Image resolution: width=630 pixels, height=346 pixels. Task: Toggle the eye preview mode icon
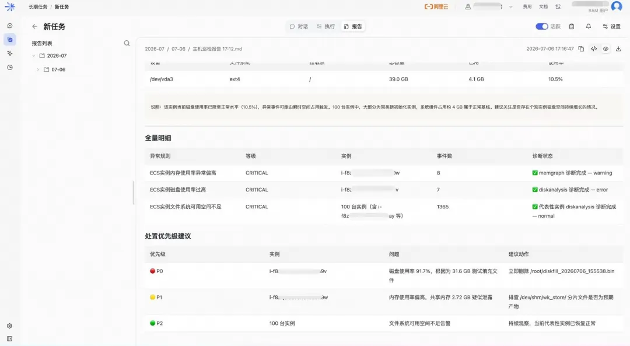tap(605, 48)
